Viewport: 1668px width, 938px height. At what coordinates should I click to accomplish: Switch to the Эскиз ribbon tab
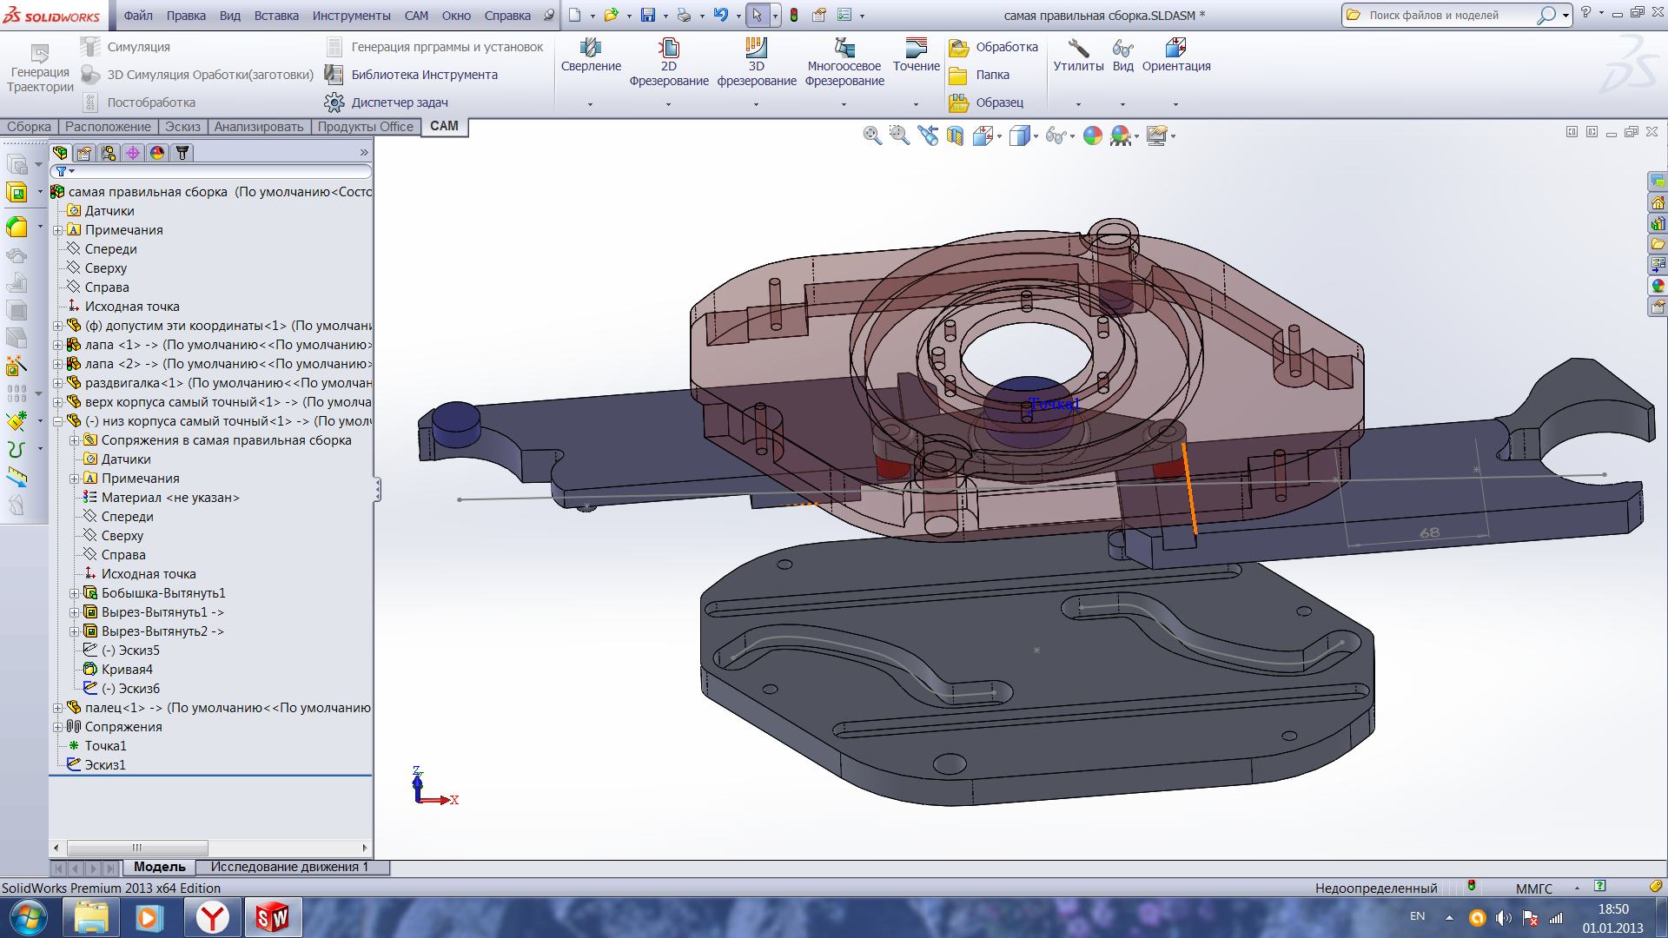(182, 127)
